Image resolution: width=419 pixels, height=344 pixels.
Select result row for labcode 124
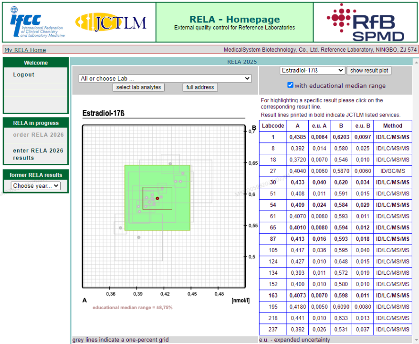click(x=335, y=262)
